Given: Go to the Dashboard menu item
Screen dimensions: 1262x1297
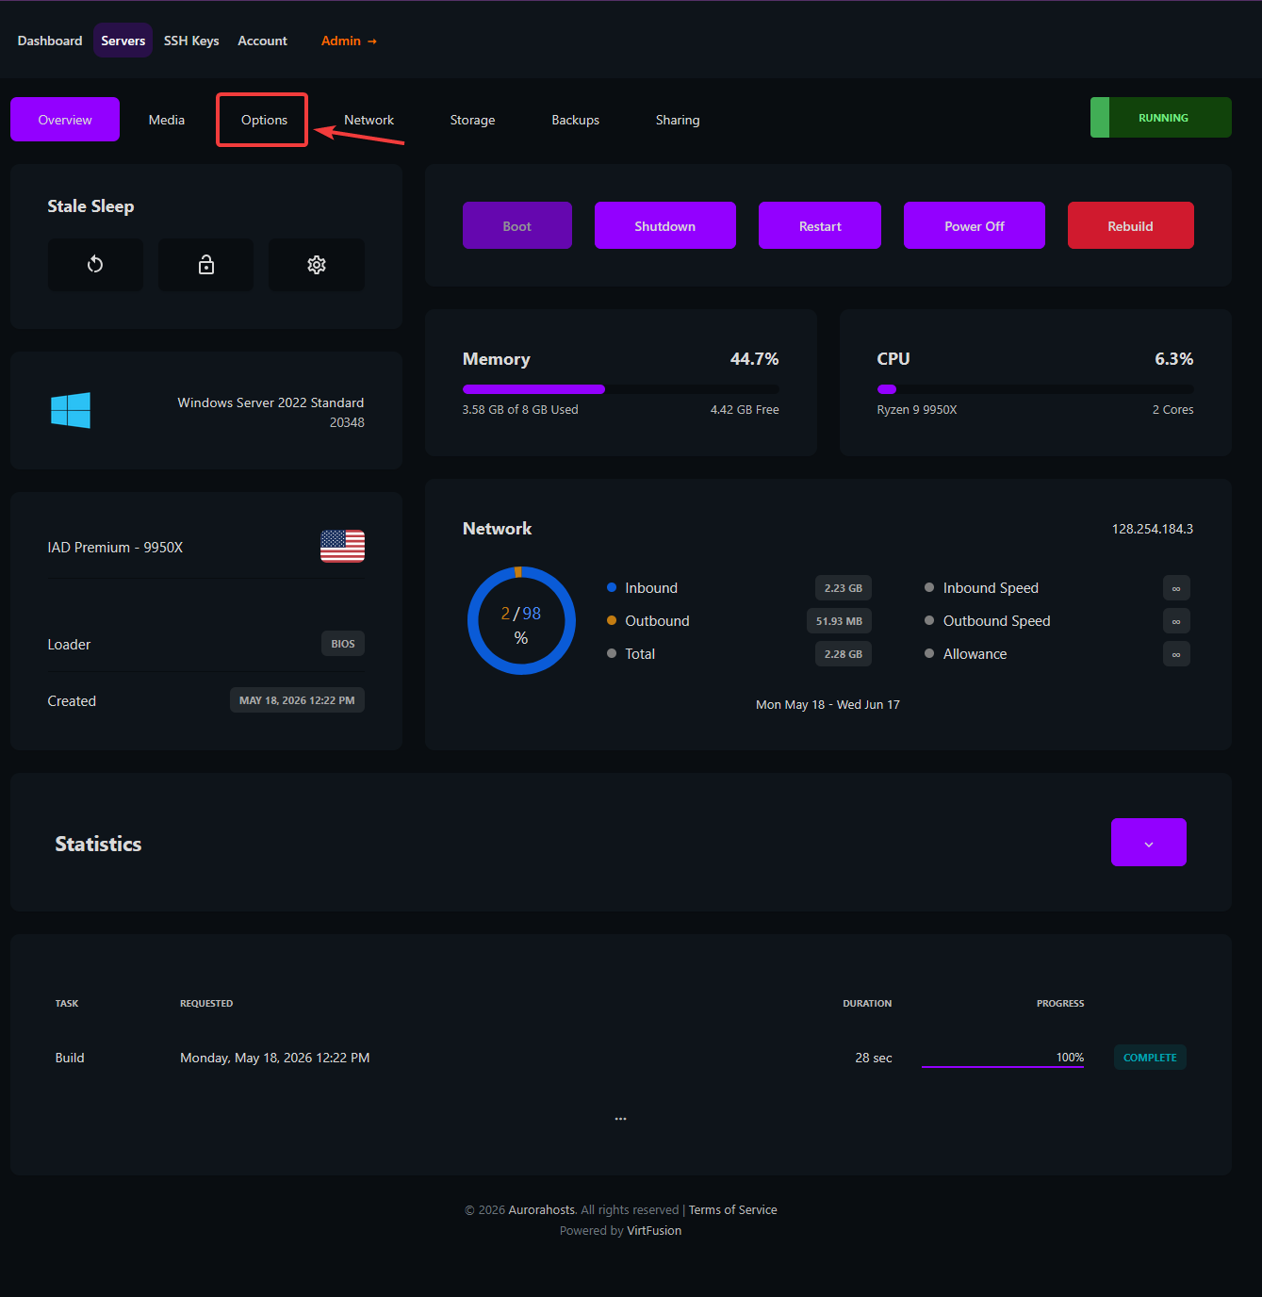Looking at the screenshot, I should pos(50,41).
